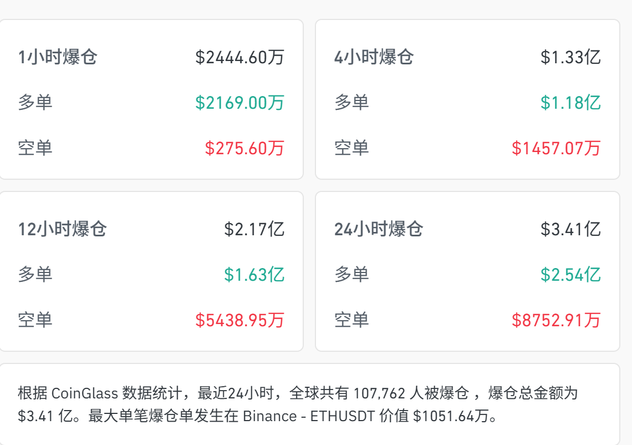Viewport: 632px width, 445px height.
Task: Click the 12小时爆仓 card title
Action: coord(63,229)
